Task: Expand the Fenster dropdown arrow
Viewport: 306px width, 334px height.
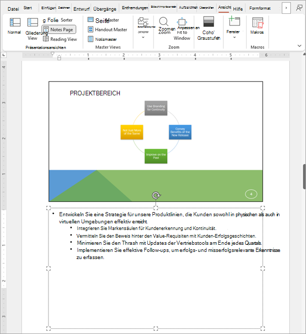Action: [235, 37]
